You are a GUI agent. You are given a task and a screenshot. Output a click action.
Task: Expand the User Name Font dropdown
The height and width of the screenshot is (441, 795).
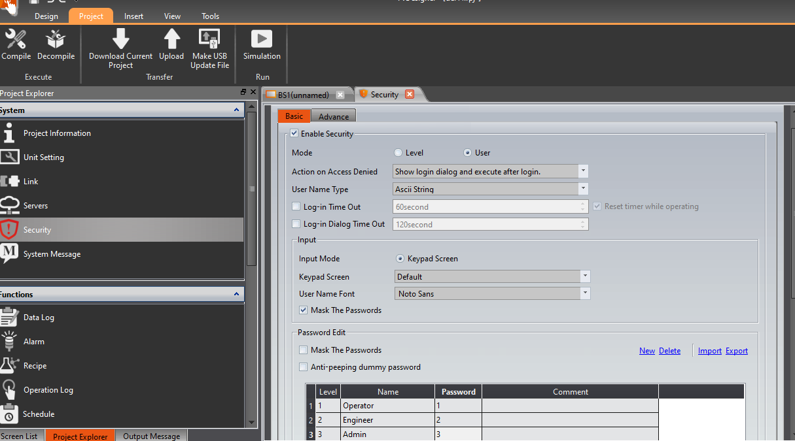pos(585,294)
